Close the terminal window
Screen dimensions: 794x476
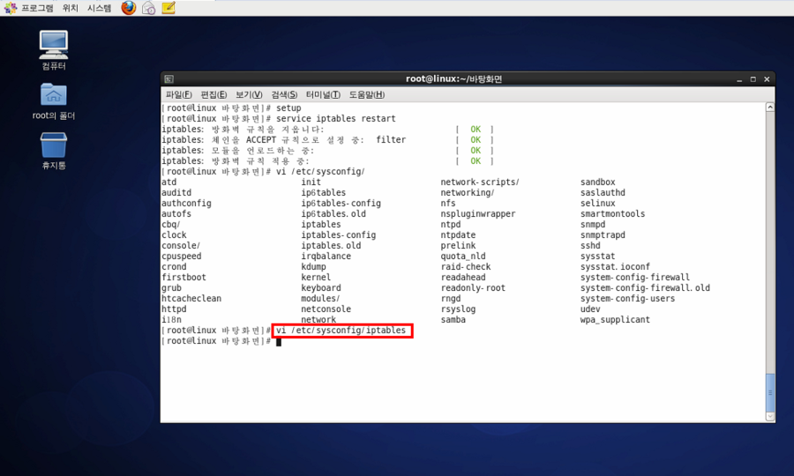click(x=767, y=79)
